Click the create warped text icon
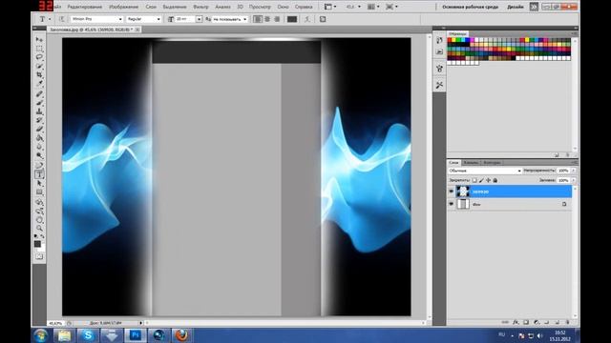Viewport: 611px width, 343px height. coord(307,19)
